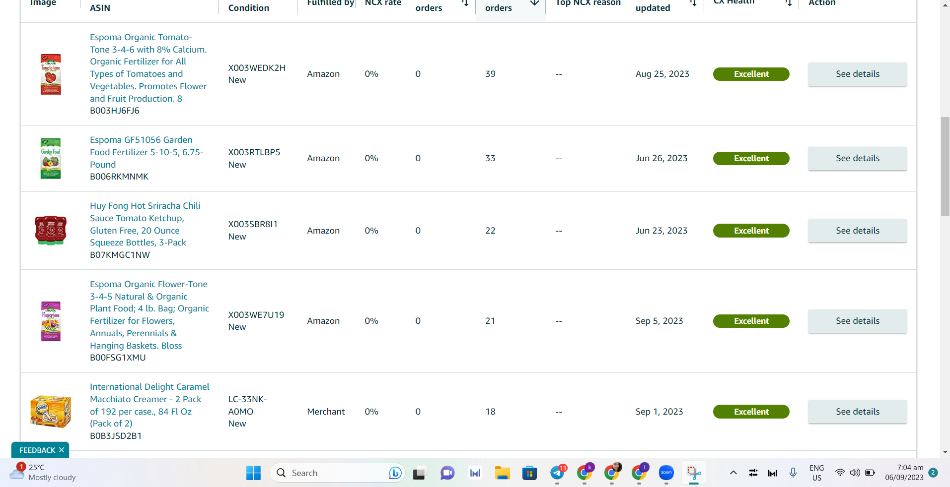The height and width of the screenshot is (487, 950).
Task: Open the Espoma Organic Flower-Tone product link
Action: [x=149, y=314]
